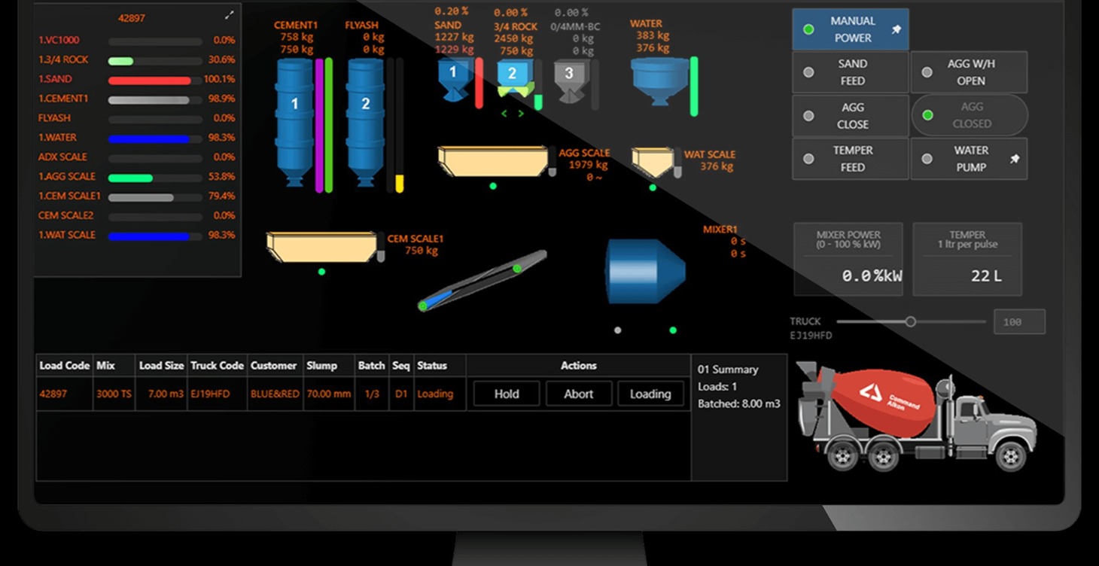Click the MIXER POWER readout panel
Image resolution: width=1099 pixels, height=566 pixels.
(848, 259)
